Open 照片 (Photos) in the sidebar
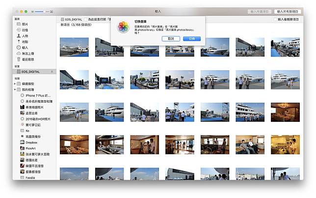The height and width of the screenshot is (198, 316). point(25,24)
